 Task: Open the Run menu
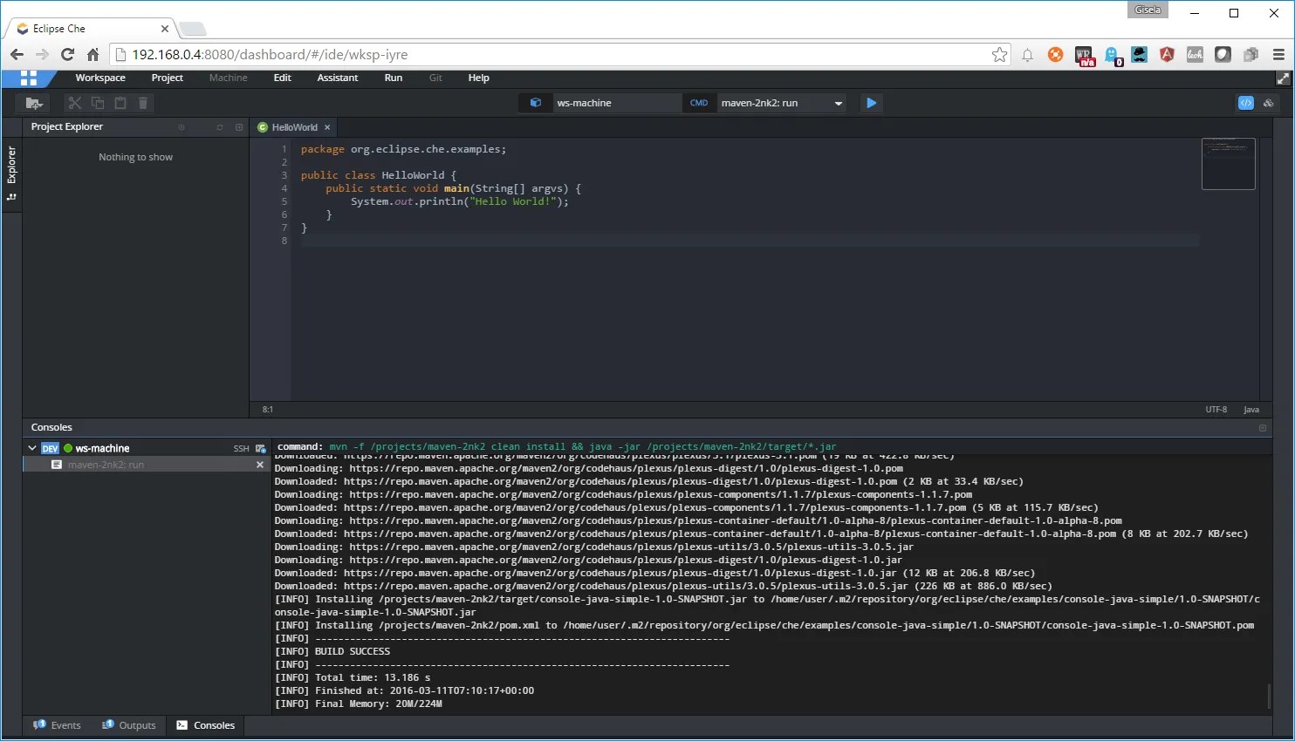394,78
